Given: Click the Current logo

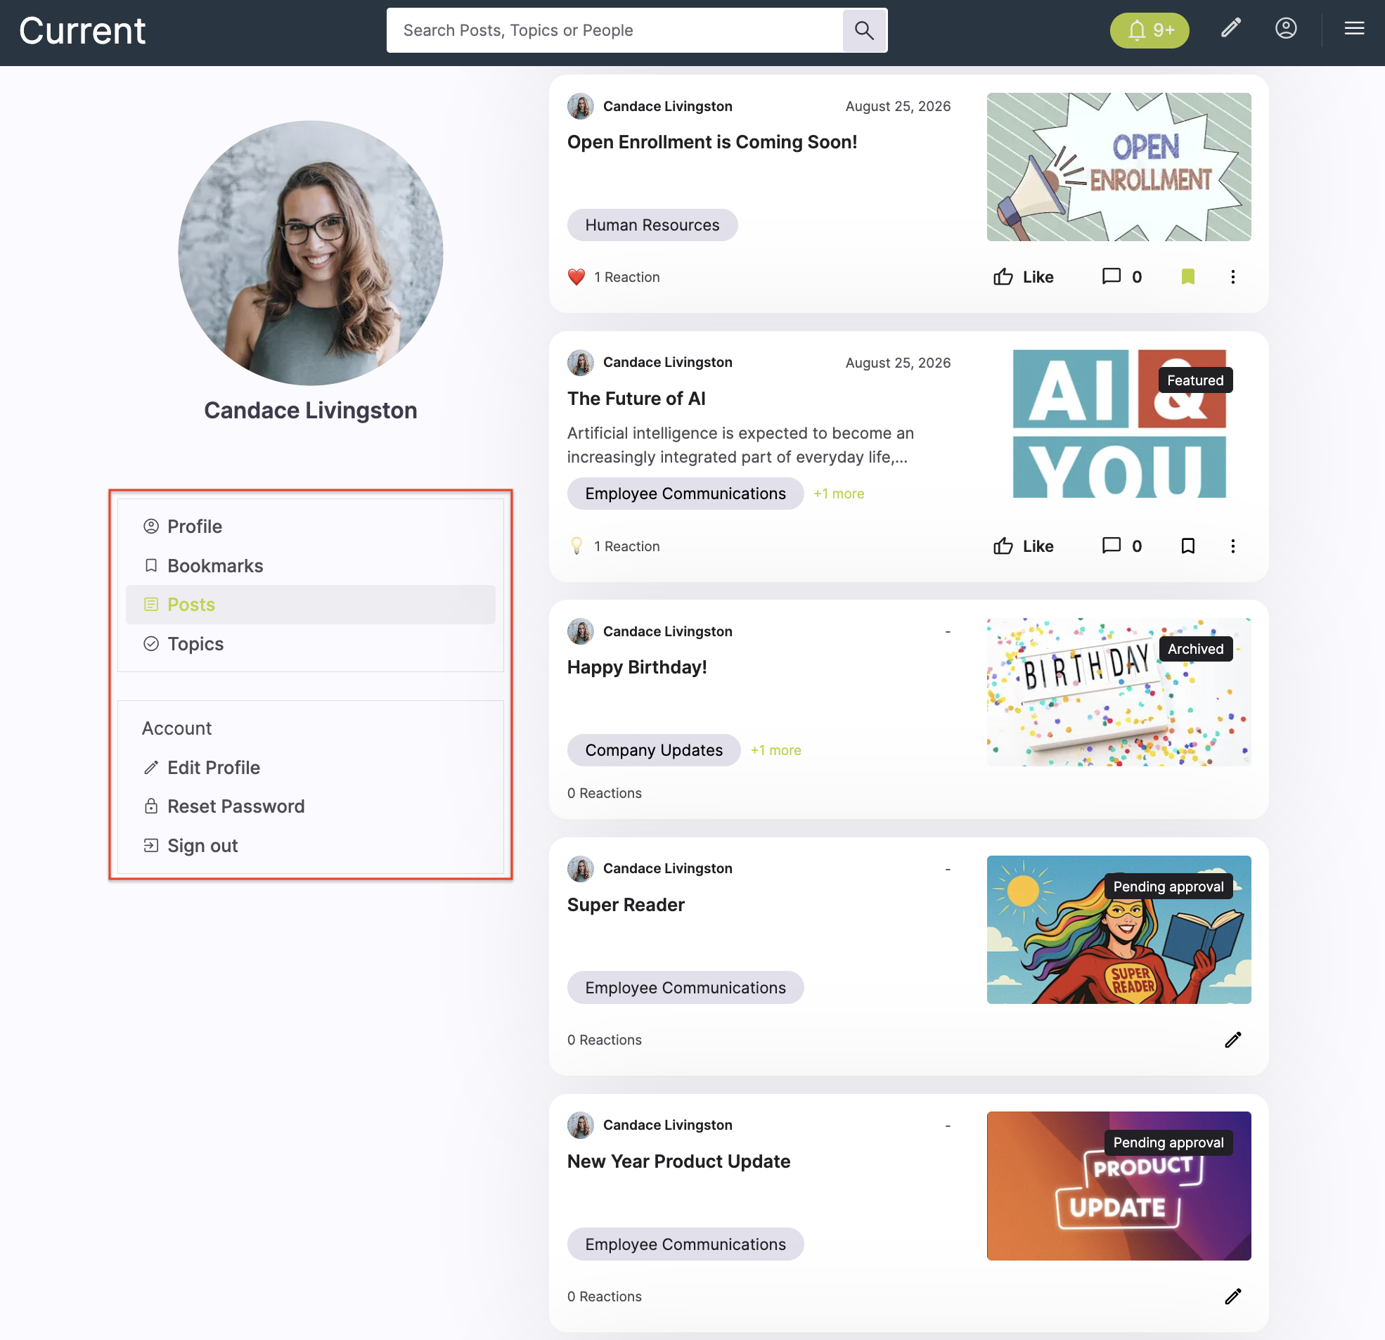Looking at the screenshot, I should (x=82, y=31).
